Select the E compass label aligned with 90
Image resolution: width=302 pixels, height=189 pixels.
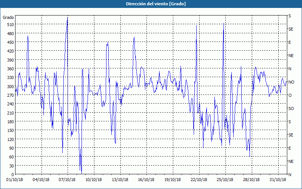click(x=290, y=148)
